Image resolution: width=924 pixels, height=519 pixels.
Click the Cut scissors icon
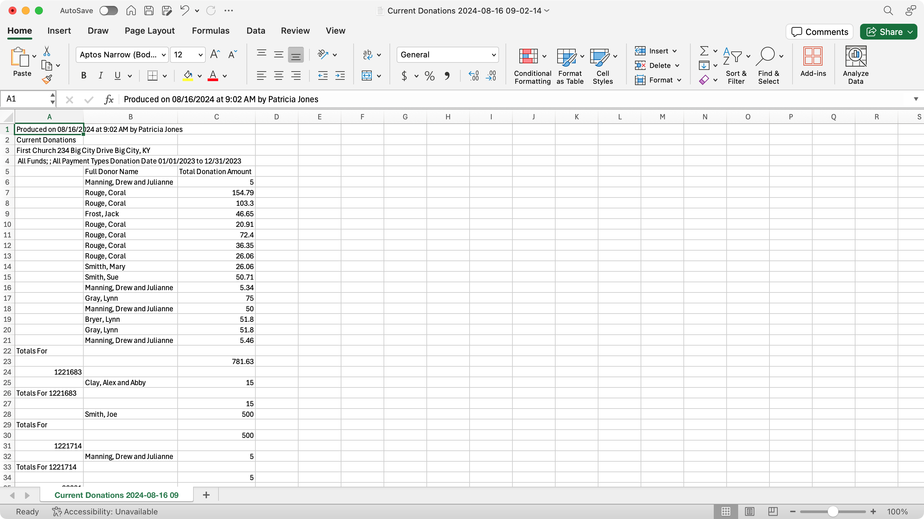[x=47, y=51]
